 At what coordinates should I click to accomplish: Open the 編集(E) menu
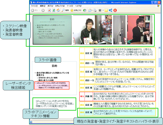43,6
